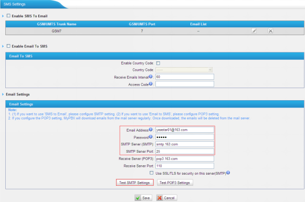Image resolution: width=305 pixels, height=202 pixels.
Task: Open the Country Code dropdown
Action: pos(184,70)
